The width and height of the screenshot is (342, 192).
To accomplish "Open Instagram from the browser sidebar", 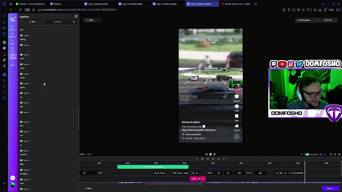I will coord(4,54).
